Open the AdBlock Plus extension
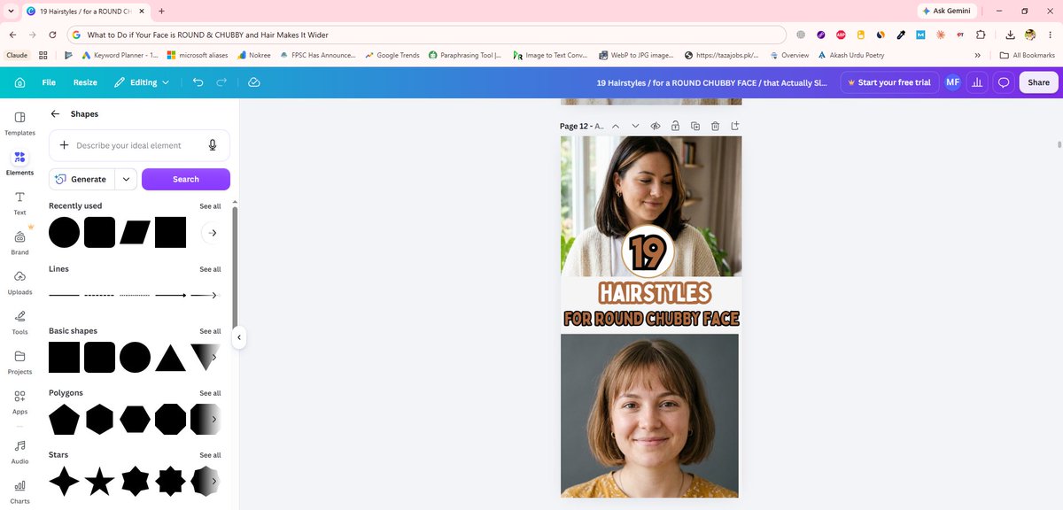This screenshot has height=510, width=1063. pos(840,35)
